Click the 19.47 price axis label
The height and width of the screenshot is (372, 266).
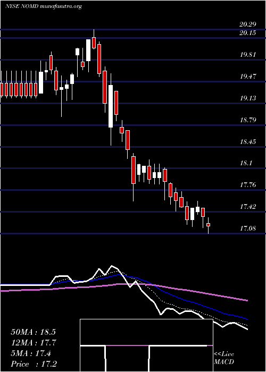tap(248, 77)
